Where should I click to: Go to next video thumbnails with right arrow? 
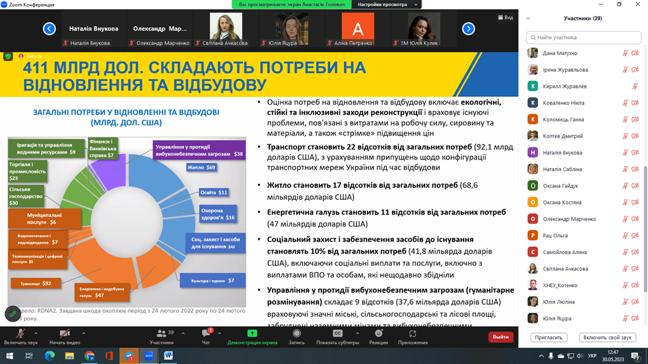(468, 29)
